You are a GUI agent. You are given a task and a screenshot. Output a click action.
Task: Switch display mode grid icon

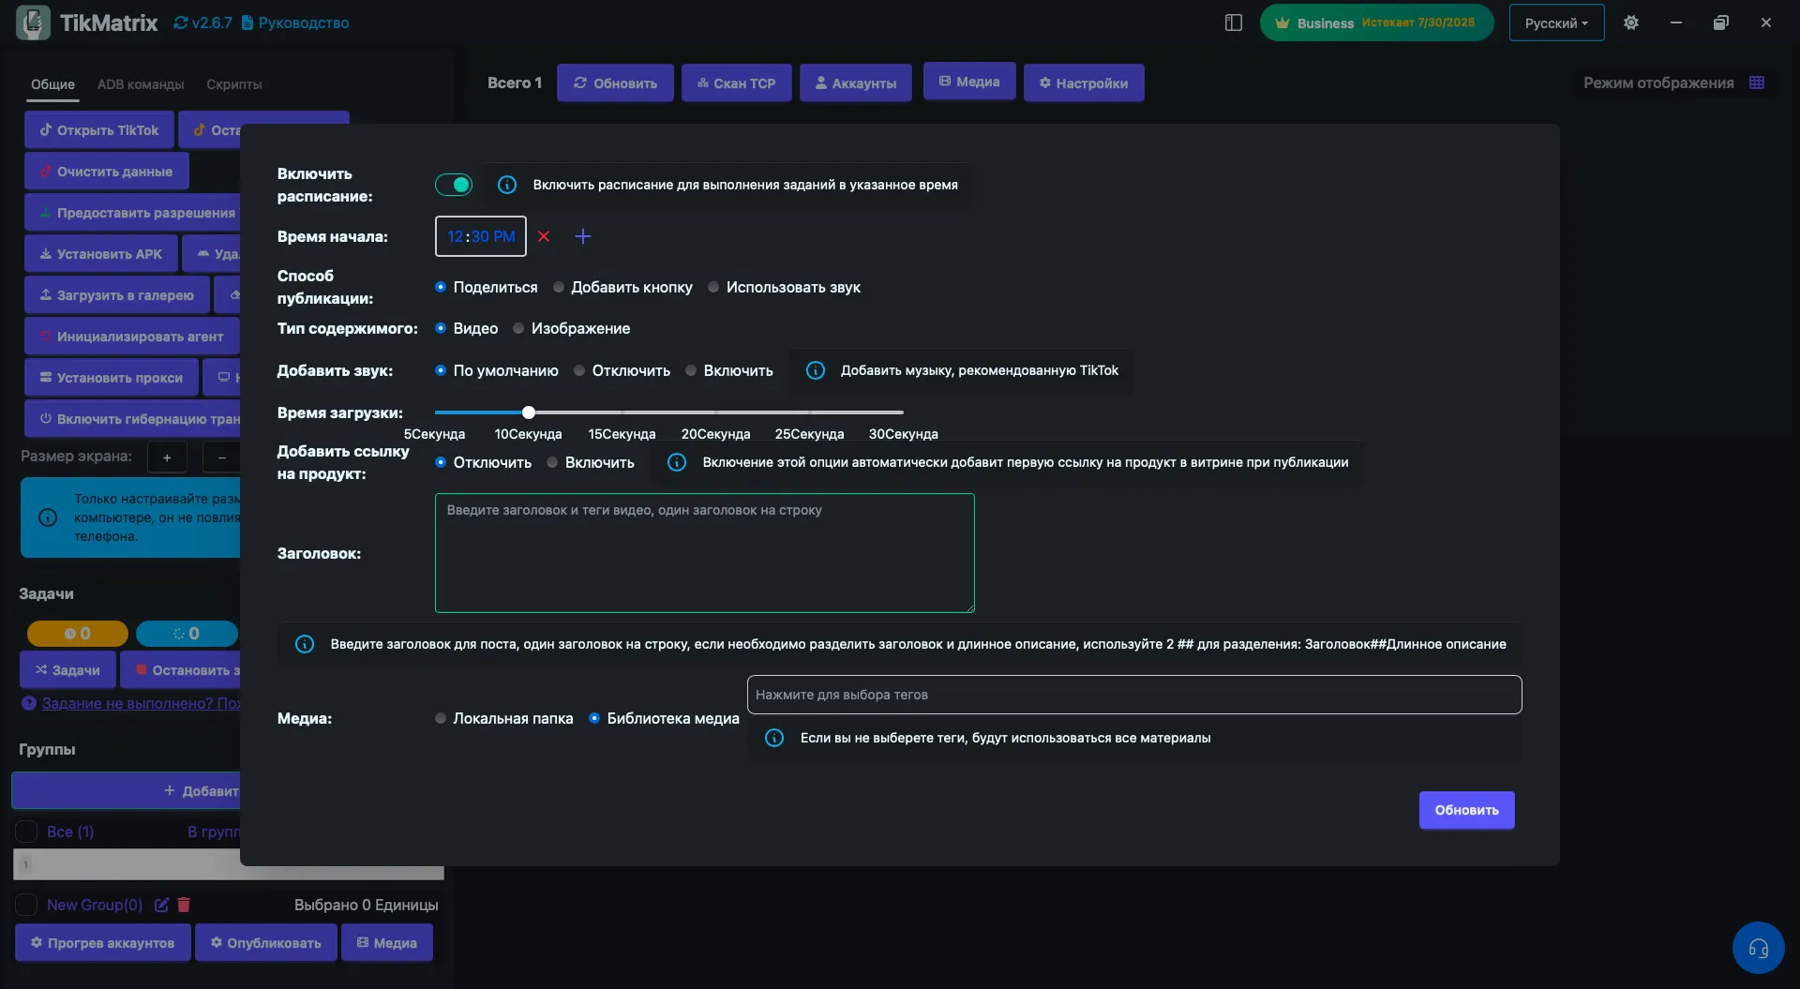click(1757, 82)
